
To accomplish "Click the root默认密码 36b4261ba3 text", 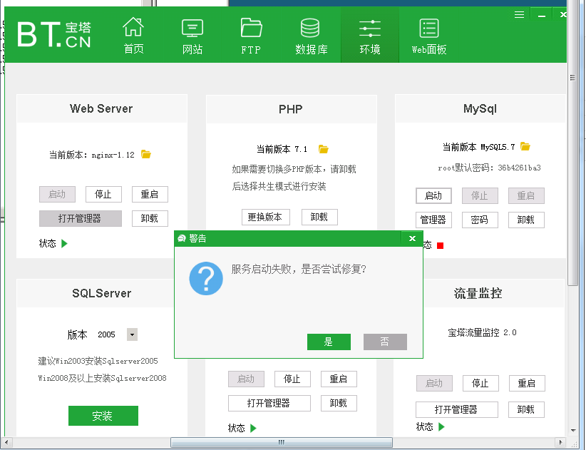I will pos(489,168).
